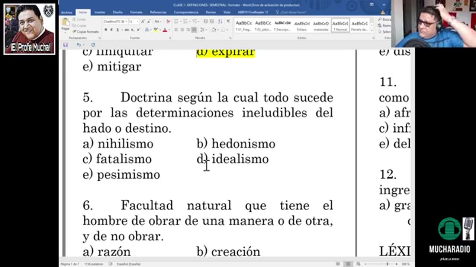Toggle strikethrough formatting
This screenshot has width=476, height=267.
click(x=127, y=30)
